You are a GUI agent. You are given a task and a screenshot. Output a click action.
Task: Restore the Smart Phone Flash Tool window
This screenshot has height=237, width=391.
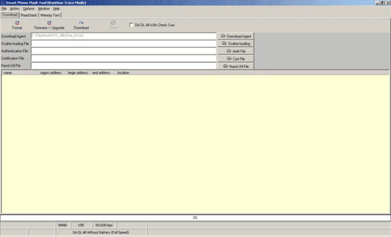(382, 3)
